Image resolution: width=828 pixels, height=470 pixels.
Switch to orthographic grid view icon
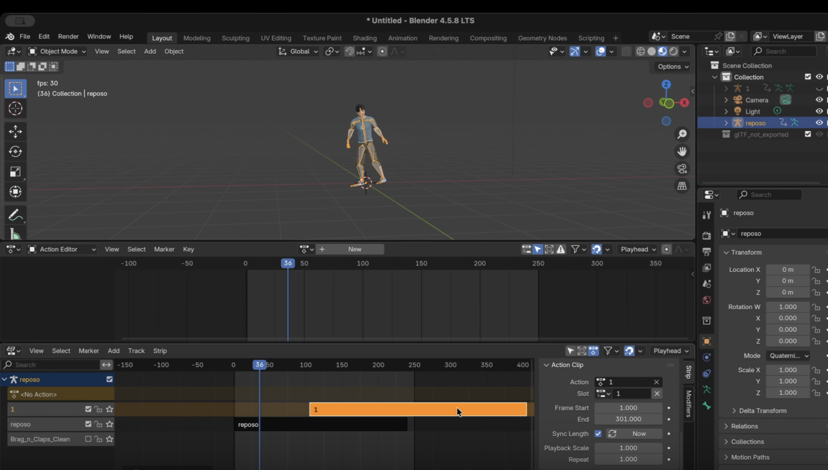682,186
